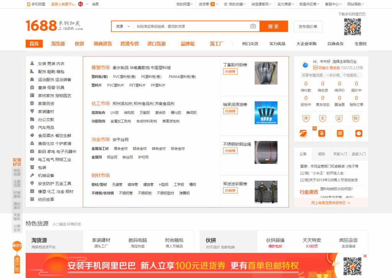Screen dimensions: 392x278
Task: Click the 保 shield badge icon
Action: coord(306,118)
